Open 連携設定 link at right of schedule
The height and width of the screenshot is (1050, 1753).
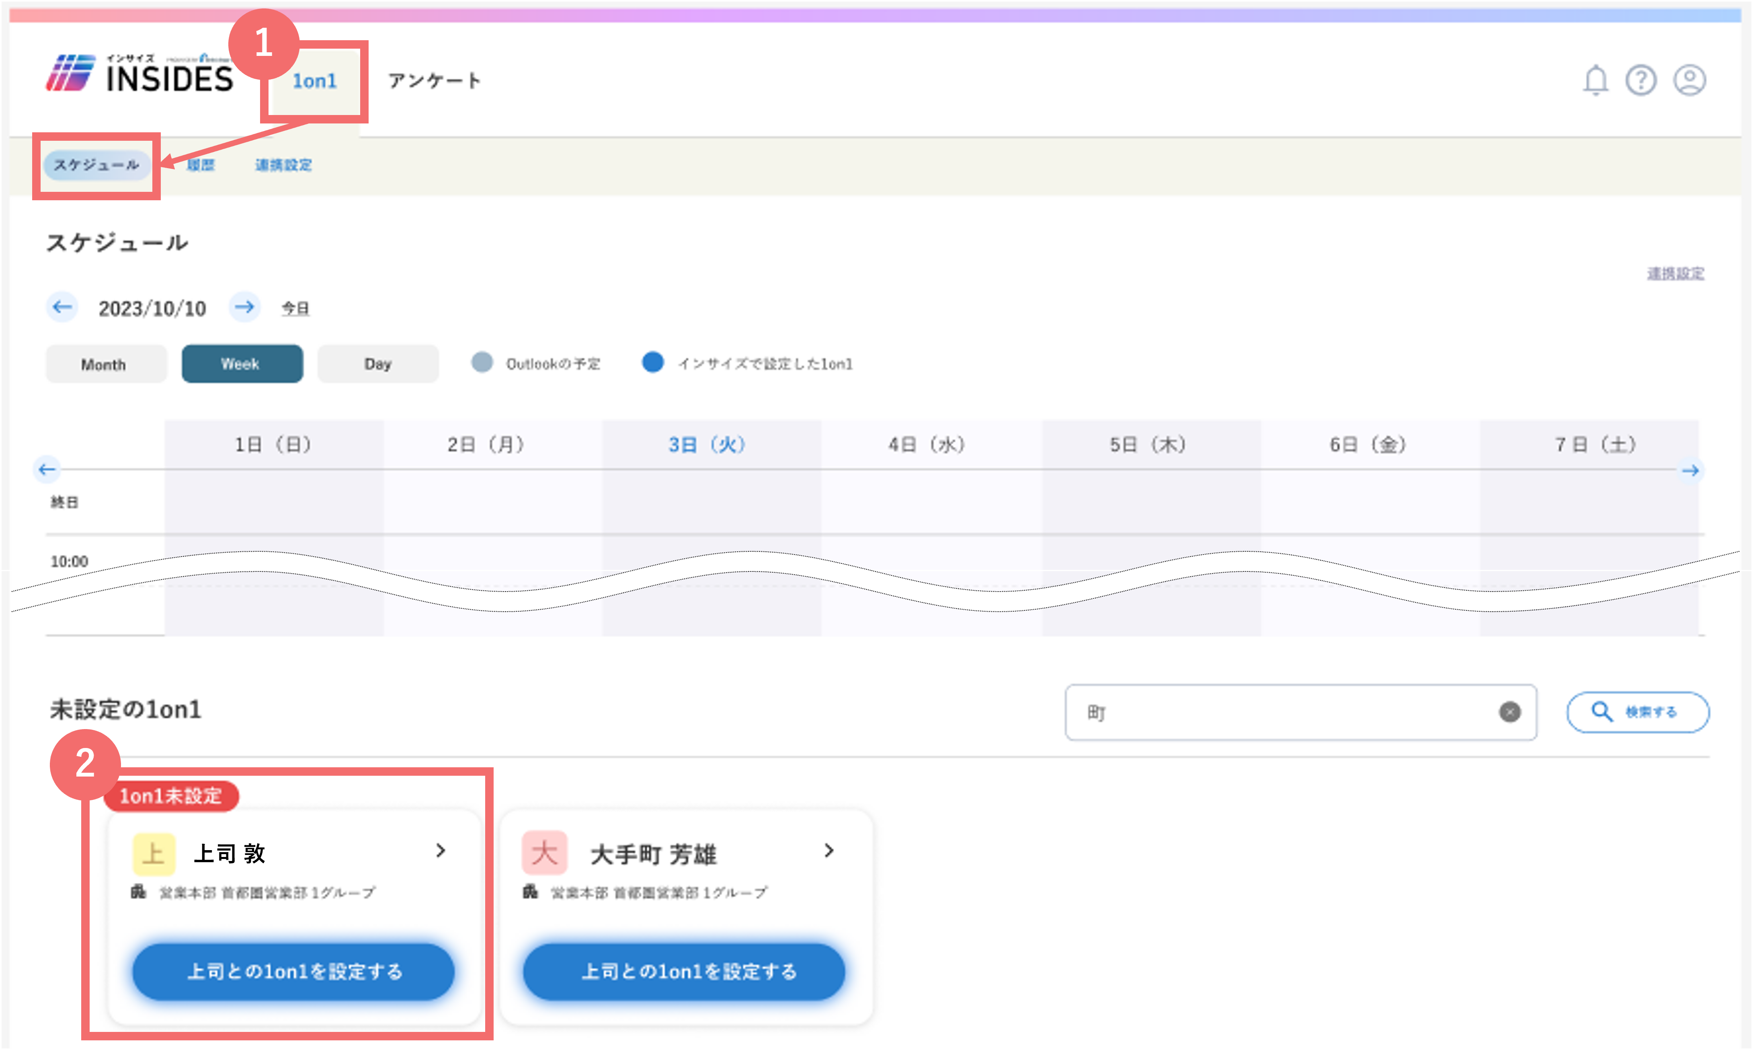point(1675,274)
